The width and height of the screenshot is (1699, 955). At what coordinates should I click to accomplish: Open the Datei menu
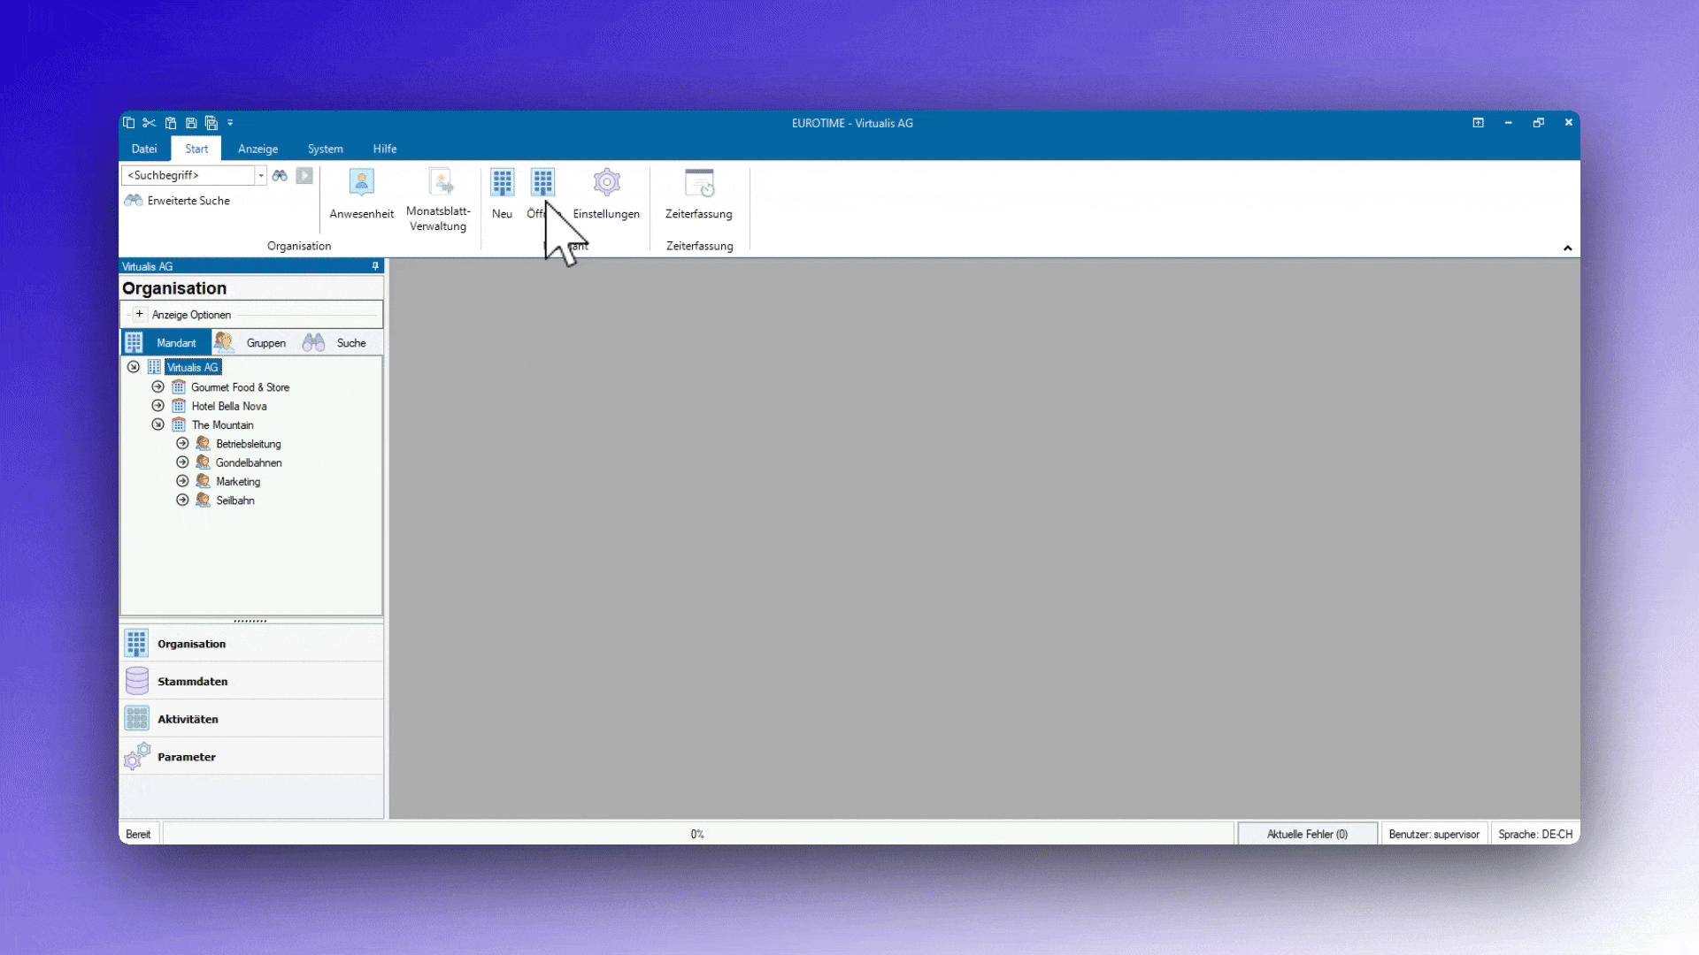tap(143, 149)
